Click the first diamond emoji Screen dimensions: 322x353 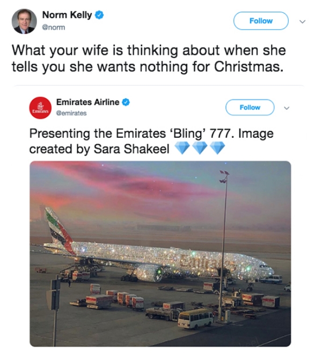[x=182, y=149]
